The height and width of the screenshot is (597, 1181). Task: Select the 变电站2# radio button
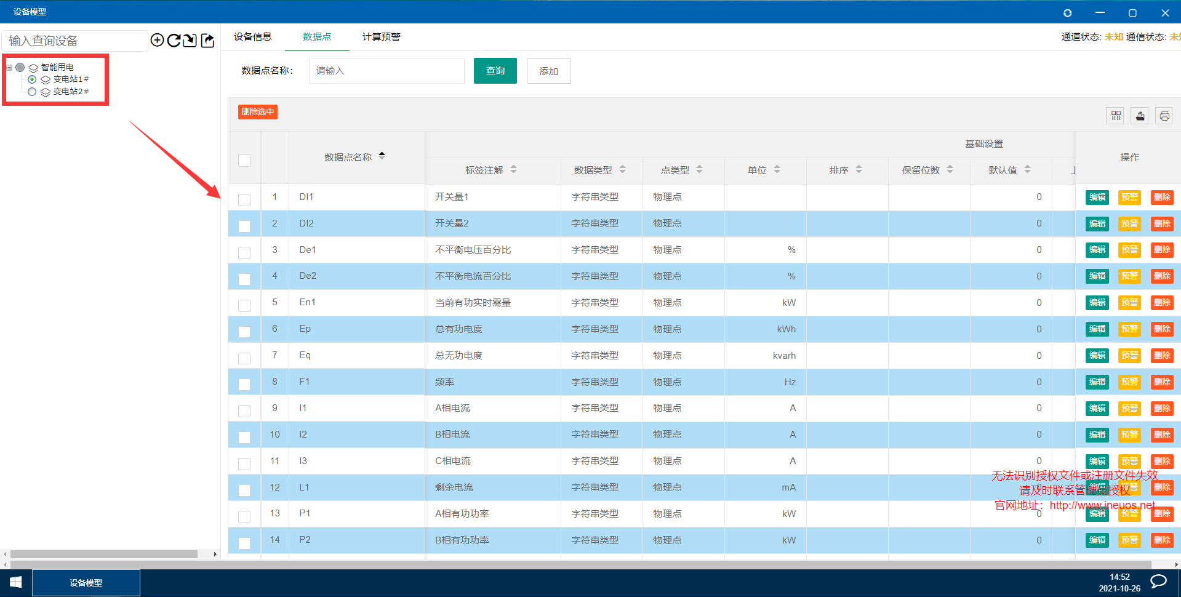[32, 92]
